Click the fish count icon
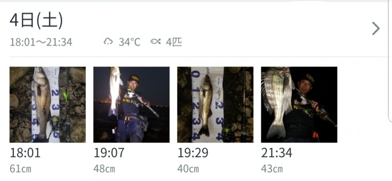This screenshot has height=181, width=392. point(156,42)
